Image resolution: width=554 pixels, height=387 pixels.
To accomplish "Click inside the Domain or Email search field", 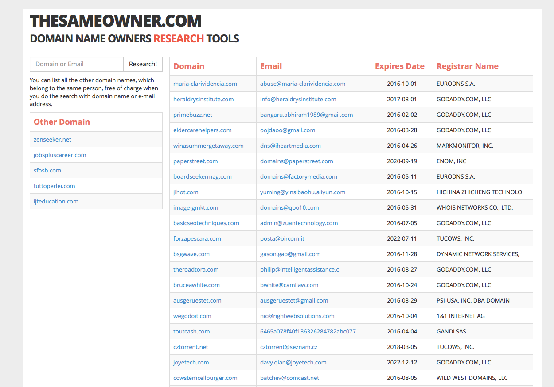I will [x=76, y=64].
